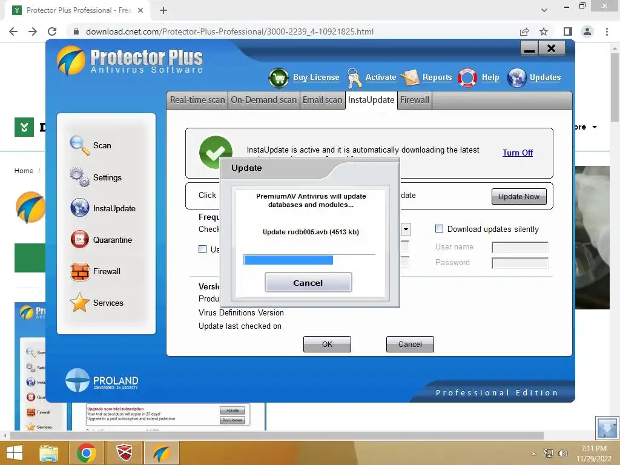Click the Help lifebuoy icon
This screenshot has width=620, height=465.
[x=467, y=78]
